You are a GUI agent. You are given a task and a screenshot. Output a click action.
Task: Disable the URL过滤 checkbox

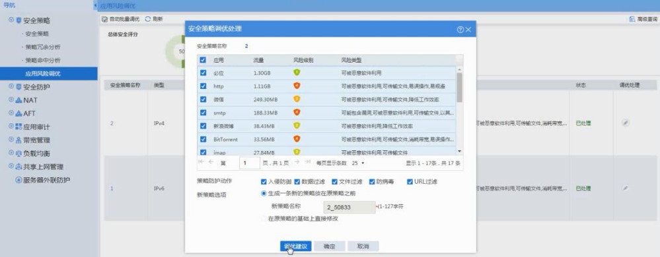(x=410, y=182)
